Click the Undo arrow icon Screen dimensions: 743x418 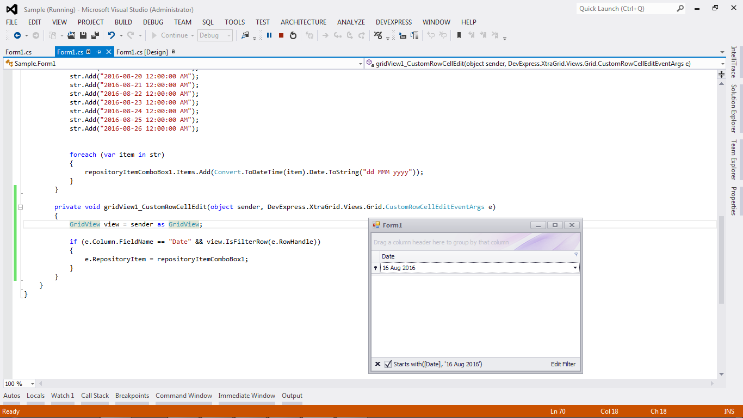pyautogui.click(x=111, y=35)
